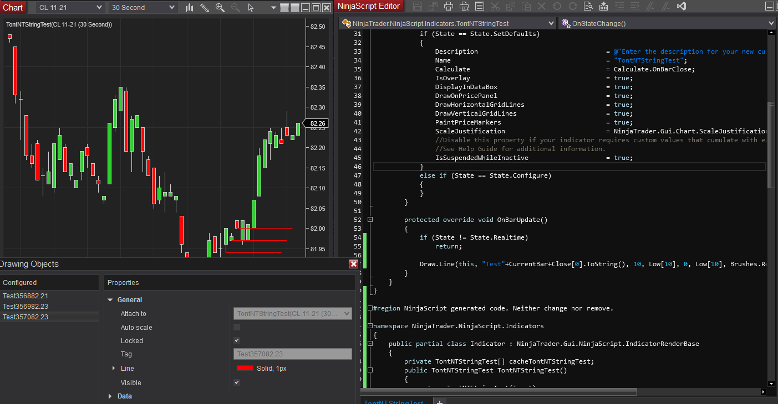Viewport: 778px width, 404px height.
Task: Close the Drawing Objects dialog
Action: [x=354, y=264]
